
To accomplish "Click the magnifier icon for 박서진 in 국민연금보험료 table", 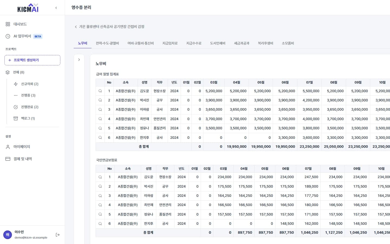I will pyautogui.click(x=100, y=187).
